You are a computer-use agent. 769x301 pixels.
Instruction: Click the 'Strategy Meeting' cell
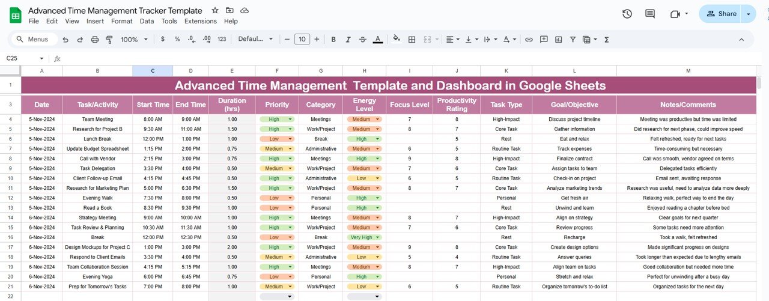pos(97,218)
